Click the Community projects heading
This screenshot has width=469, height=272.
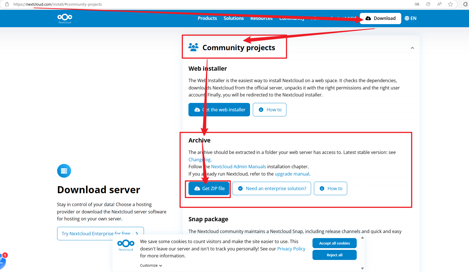pos(239,48)
